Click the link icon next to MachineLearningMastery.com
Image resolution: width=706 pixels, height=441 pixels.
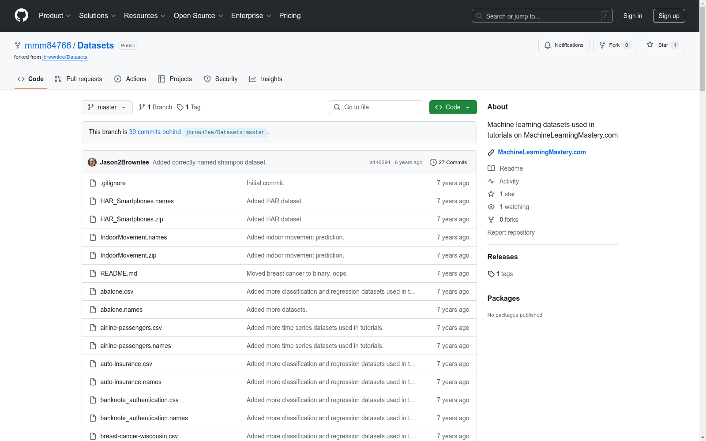pos(491,153)
